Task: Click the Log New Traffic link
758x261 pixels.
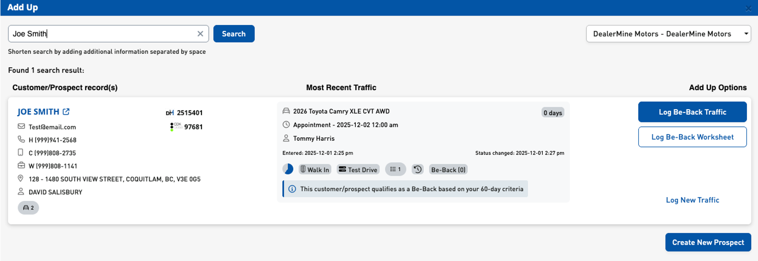Action: [x=692, y=200]
